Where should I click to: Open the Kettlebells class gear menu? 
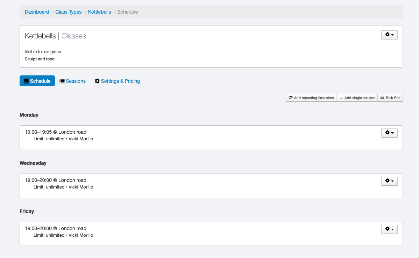(x=389, y=35)
